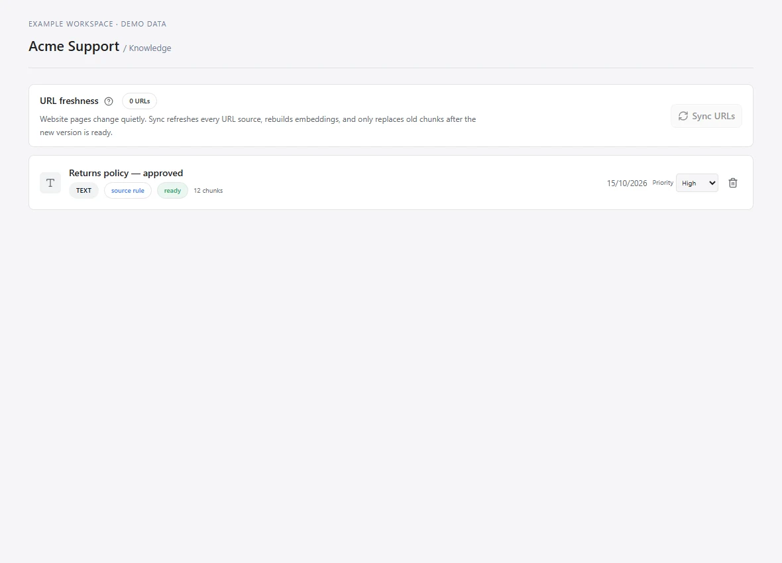Open the Priority dropdown set to High
Image resolution: width=782 pixels, height=563 pixels.
click(697, 183)
